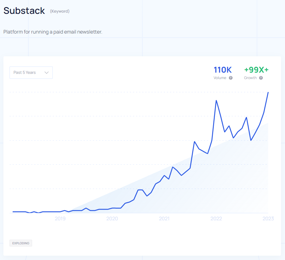
Task: Click the 2023 endpoint of trend line
Action: (268, 93)
